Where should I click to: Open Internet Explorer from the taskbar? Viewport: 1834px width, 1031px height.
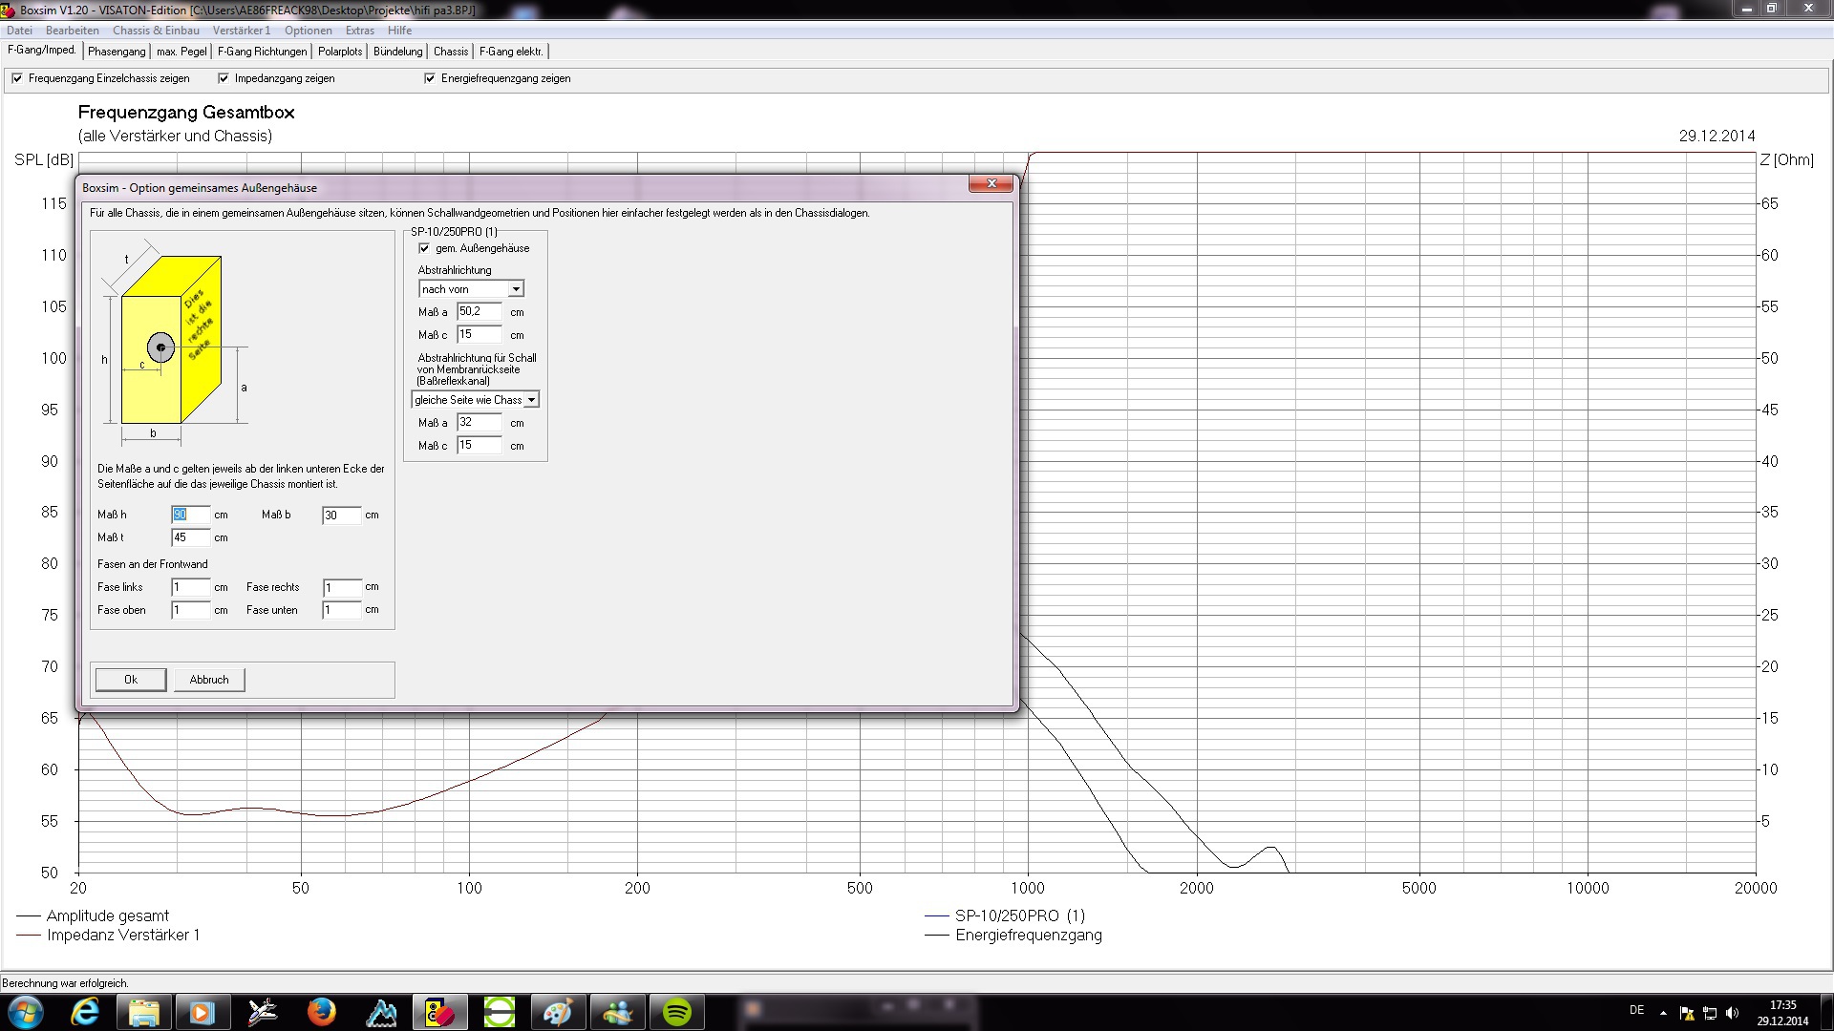click(x=85, y=1012)
